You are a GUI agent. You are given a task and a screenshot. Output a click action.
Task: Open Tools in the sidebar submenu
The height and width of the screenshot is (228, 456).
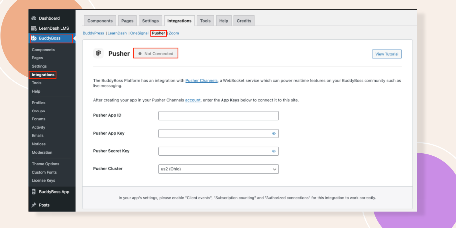click(36, 83)
